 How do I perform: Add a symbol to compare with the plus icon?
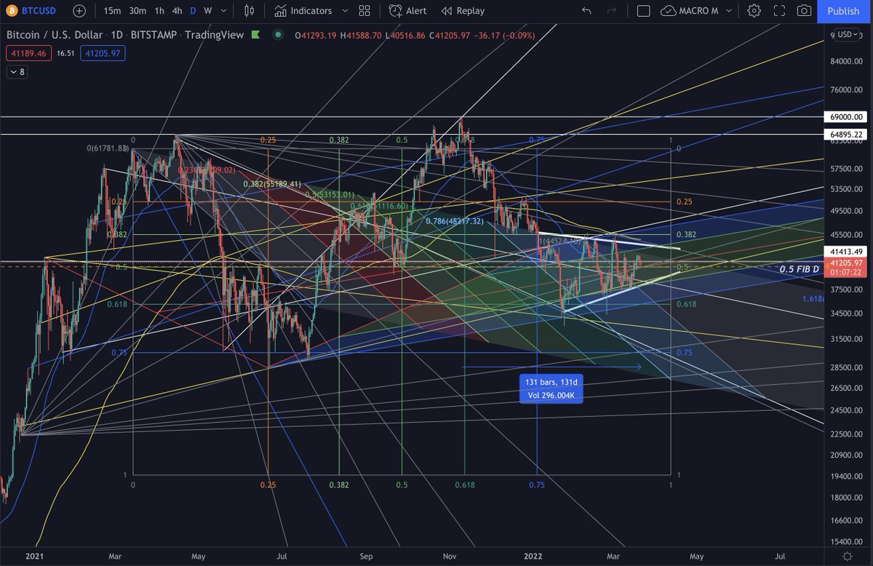tap(79, 11)
